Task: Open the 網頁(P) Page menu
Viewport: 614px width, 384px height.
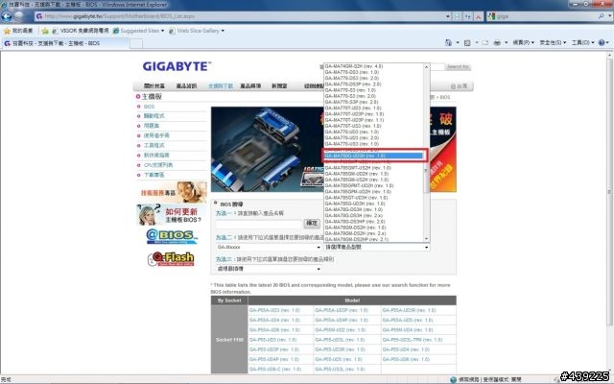Action: [523, 42]
